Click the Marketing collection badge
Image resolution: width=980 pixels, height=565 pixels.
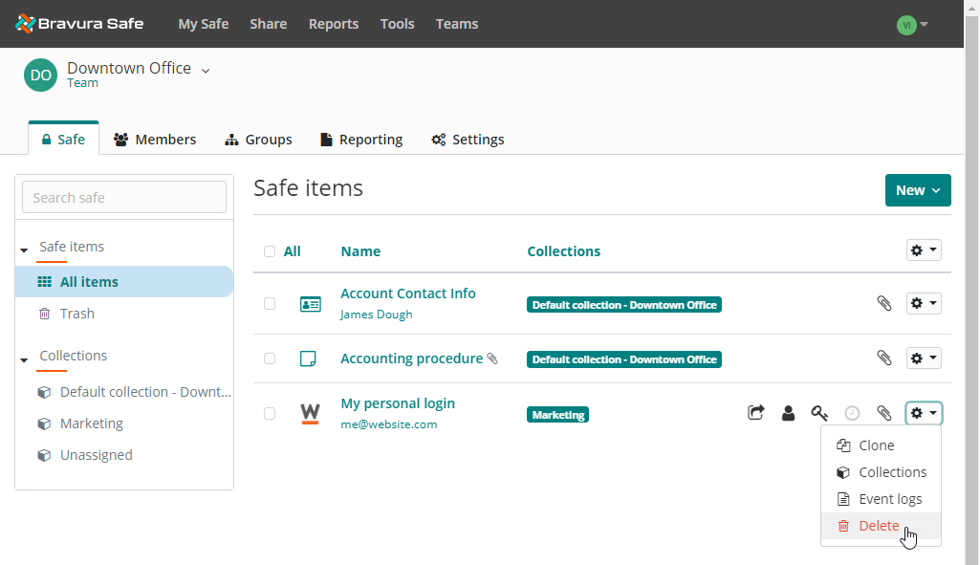[x=557, y=415]
